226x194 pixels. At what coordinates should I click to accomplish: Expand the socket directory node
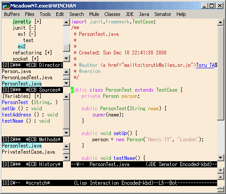pyautogui.click(x=35, y=59)
